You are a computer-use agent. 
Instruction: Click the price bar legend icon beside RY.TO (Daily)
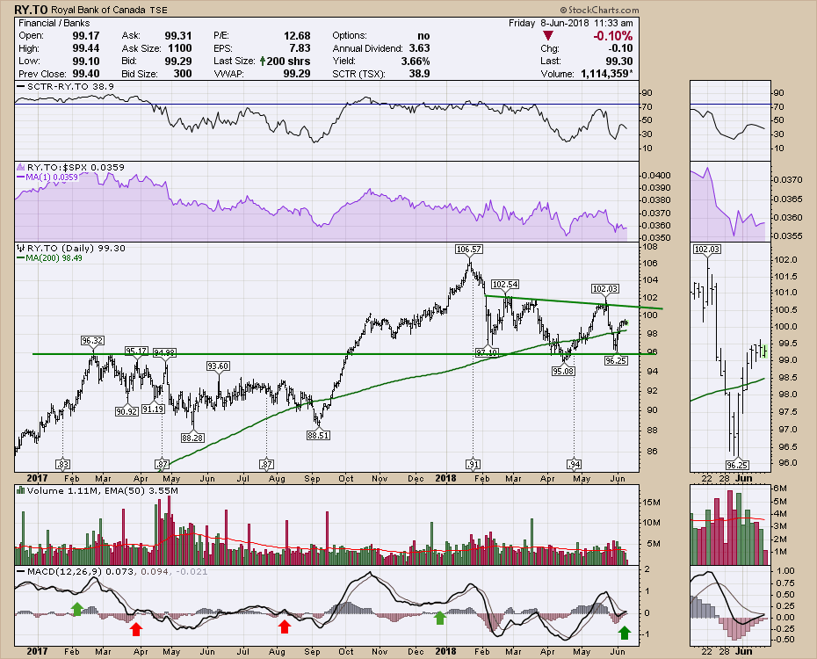pos(21,248)
